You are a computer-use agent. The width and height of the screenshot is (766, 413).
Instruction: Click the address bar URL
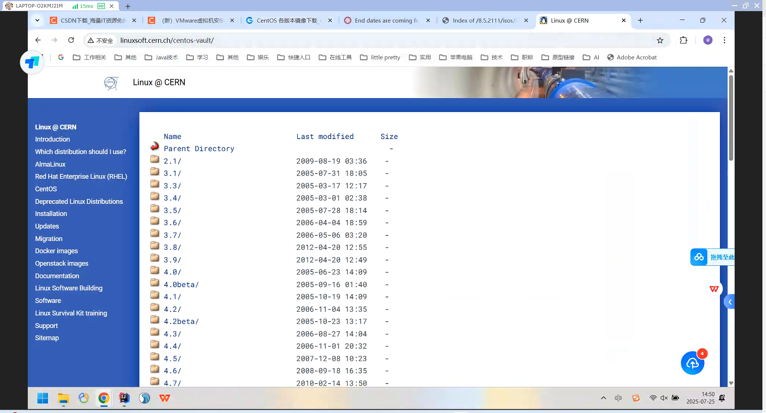(167, 40)
